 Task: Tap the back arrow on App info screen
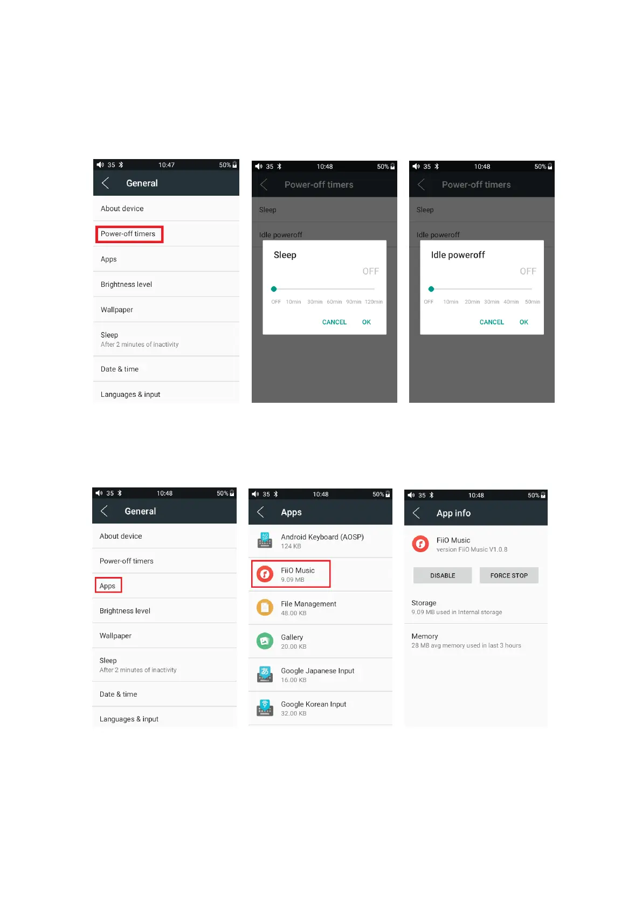tap(416, 513)
